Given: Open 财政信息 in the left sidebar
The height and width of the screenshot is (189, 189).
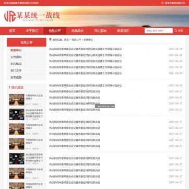Looking at the screenshot, I should point(16,77).
